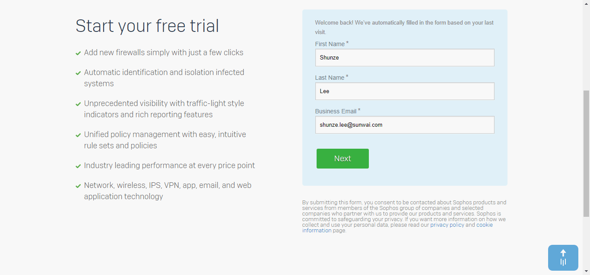Focus the Last Name field containing Lee
This screenshot has width=590, height=275.
(x=405, y=91)
